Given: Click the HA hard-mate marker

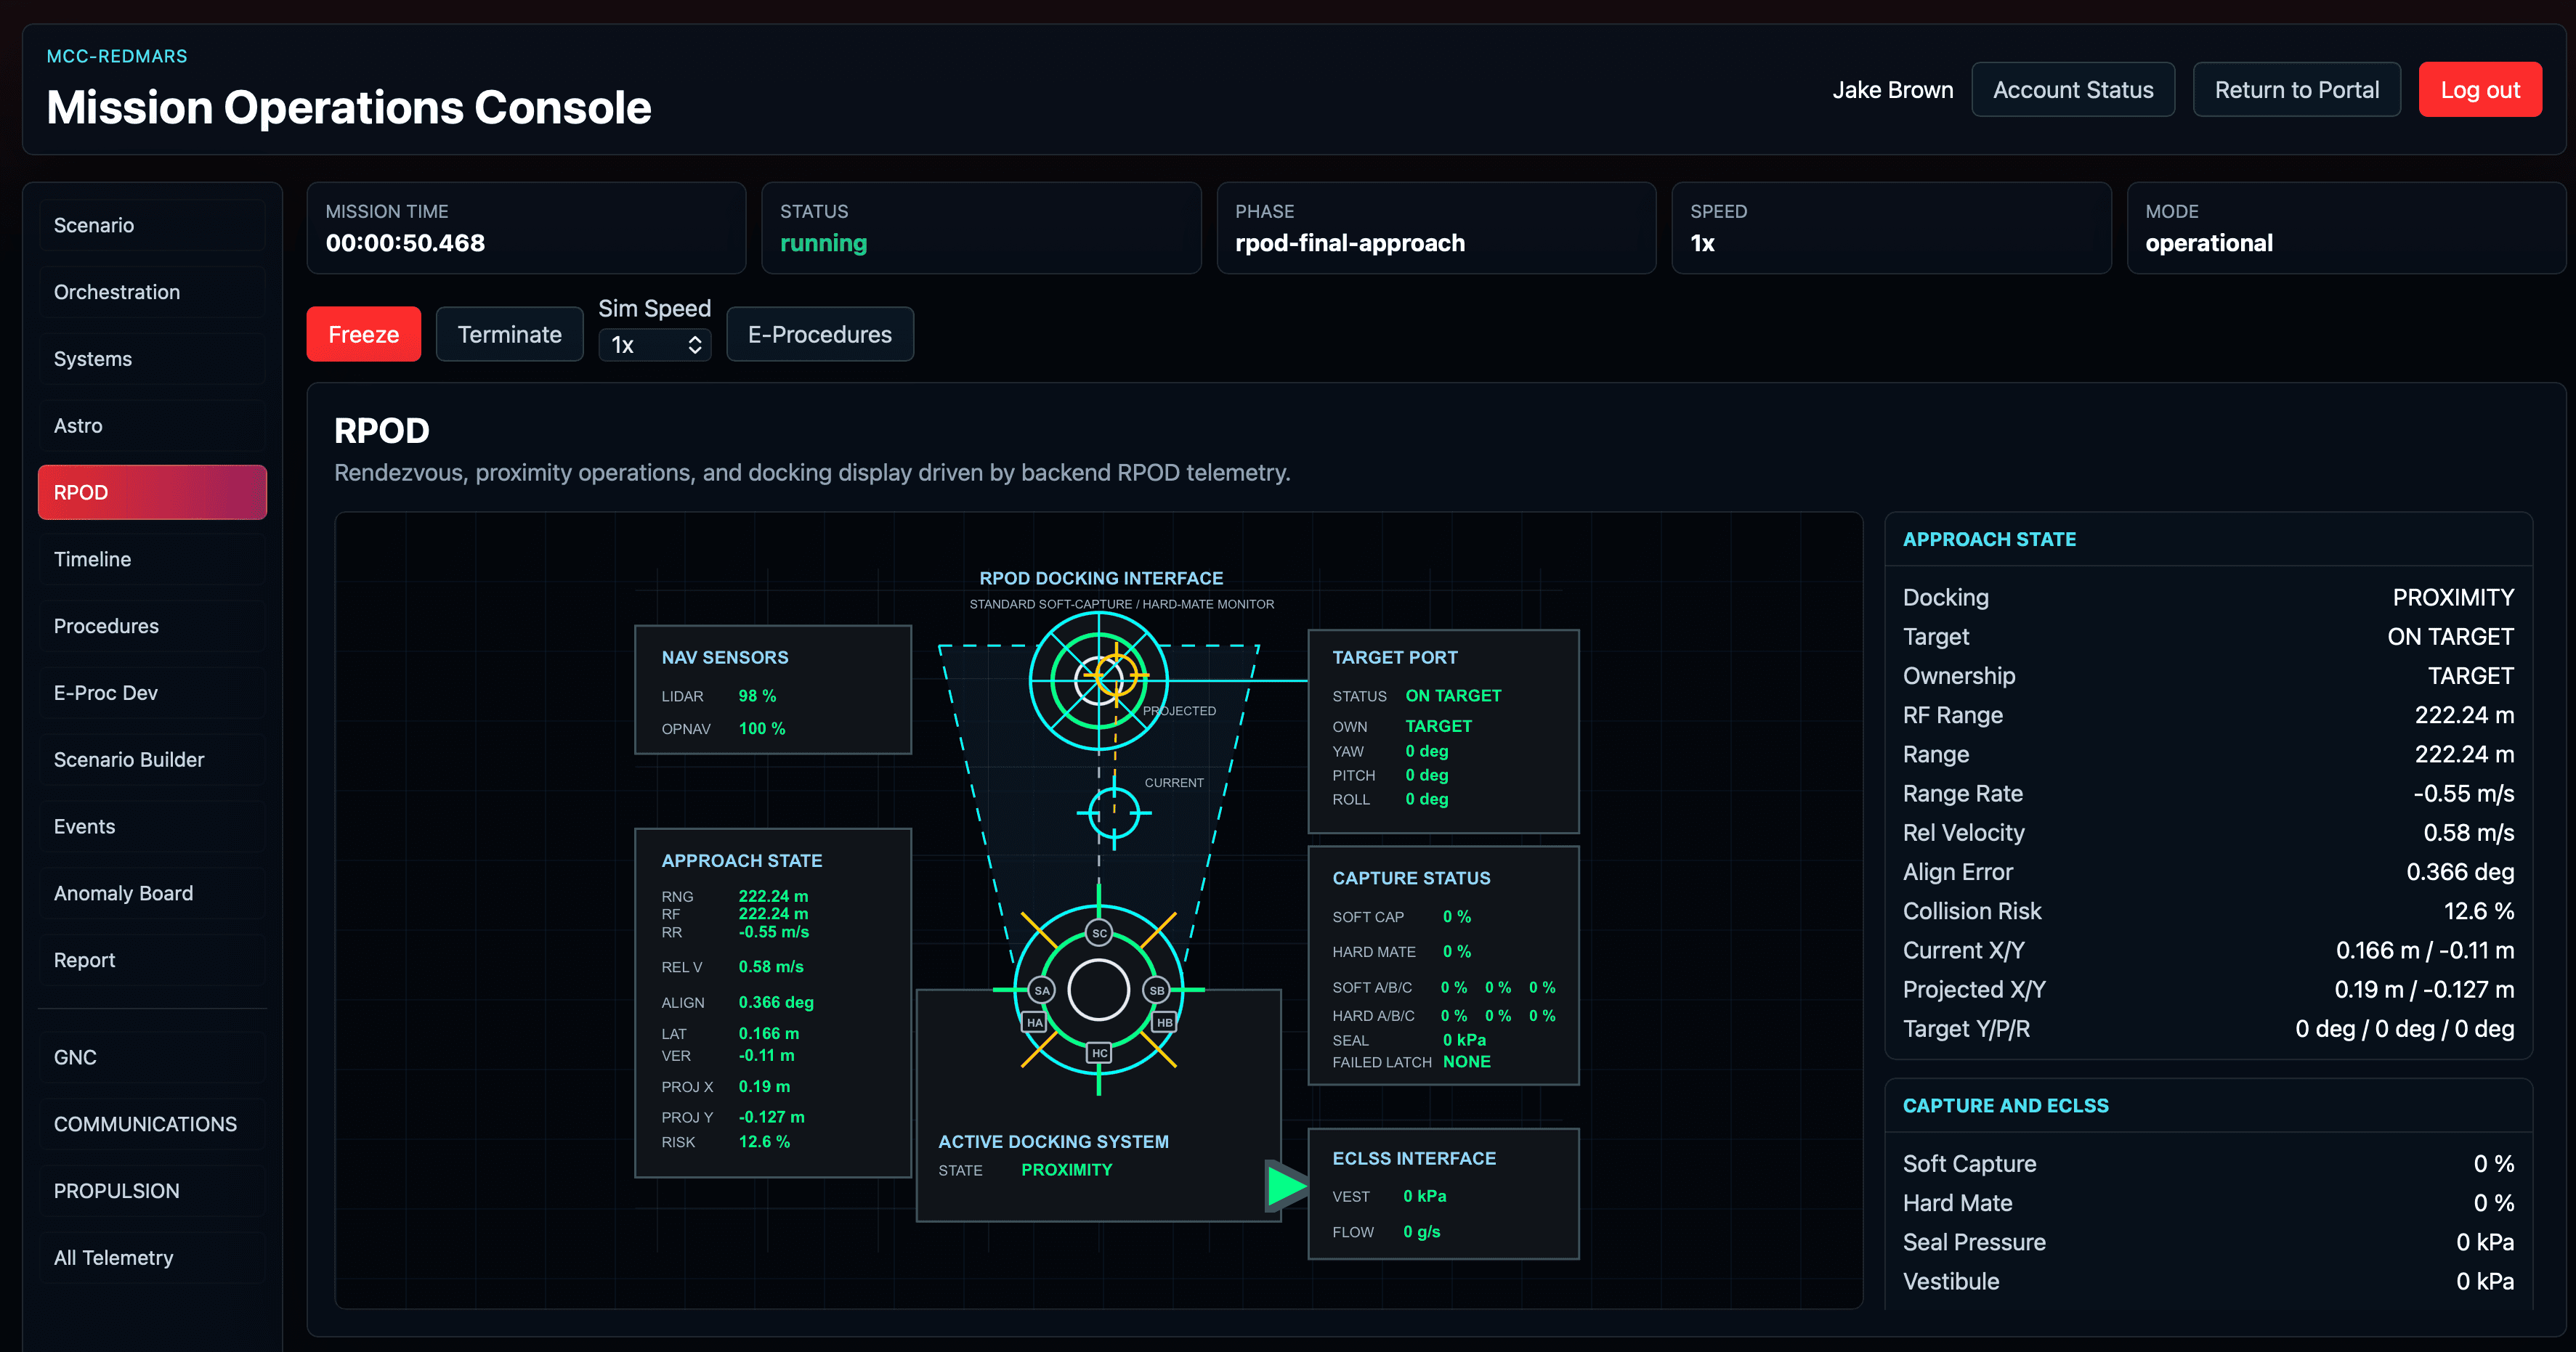Looking at the screenshot, I should pos(1034,1022).
